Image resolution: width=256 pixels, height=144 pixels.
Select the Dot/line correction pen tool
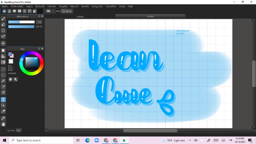(3, 36)
